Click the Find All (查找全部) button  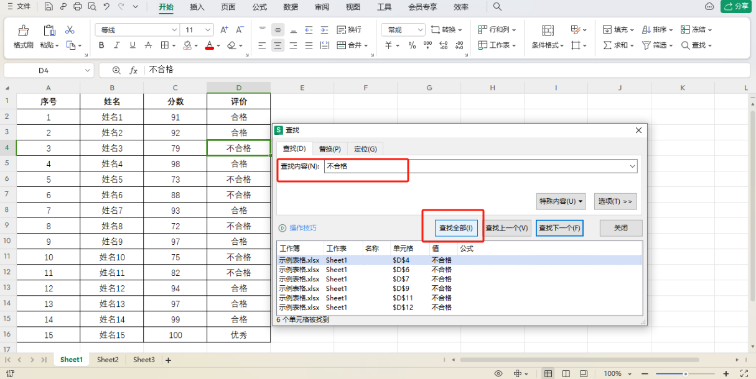(x=456, y=228)
